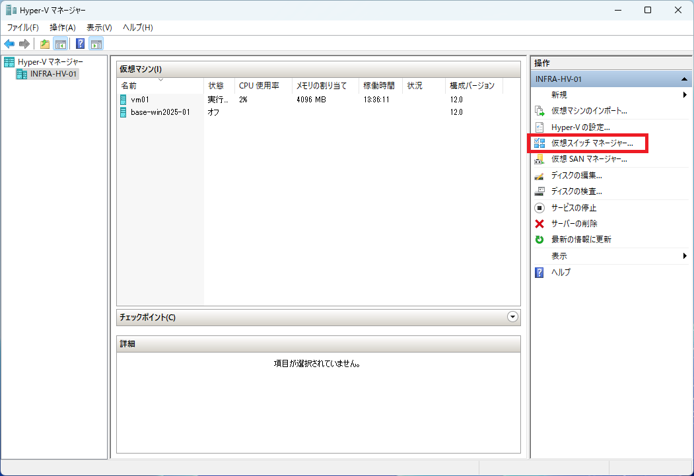
Task: Click the 仮想 SAN マネージャー icon
Action: [x=539, y=159]
